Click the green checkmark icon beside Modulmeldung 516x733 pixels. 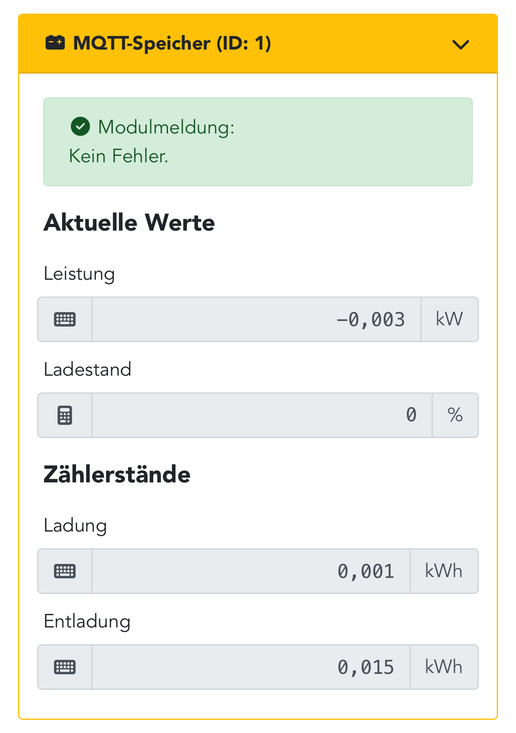tap(80, 127)
